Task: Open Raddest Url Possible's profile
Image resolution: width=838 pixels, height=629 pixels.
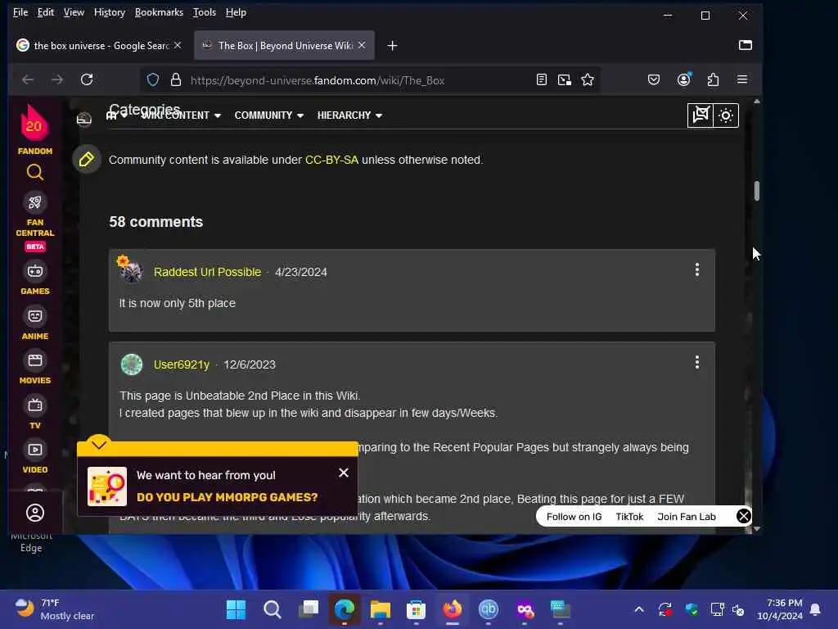Action: (207, 272)
